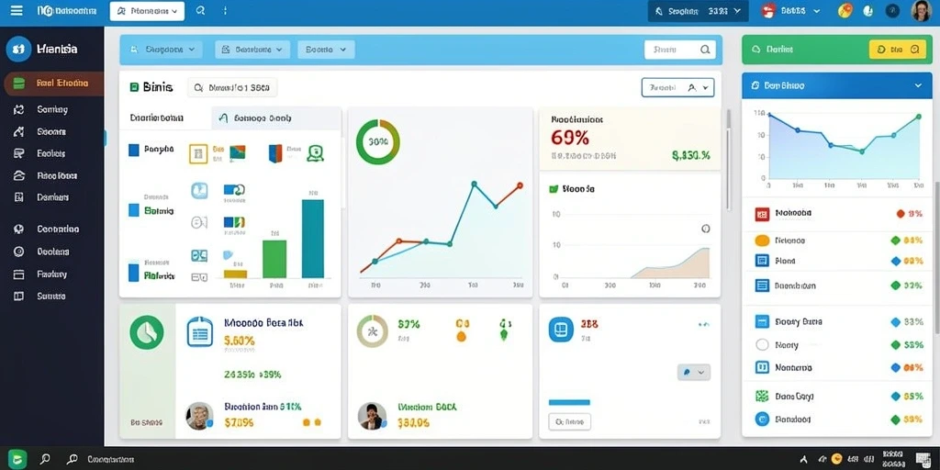This screenshot has height=470, width=940.
Task: Expand the small dropdown below the 288 card
Action: [694, 372]
